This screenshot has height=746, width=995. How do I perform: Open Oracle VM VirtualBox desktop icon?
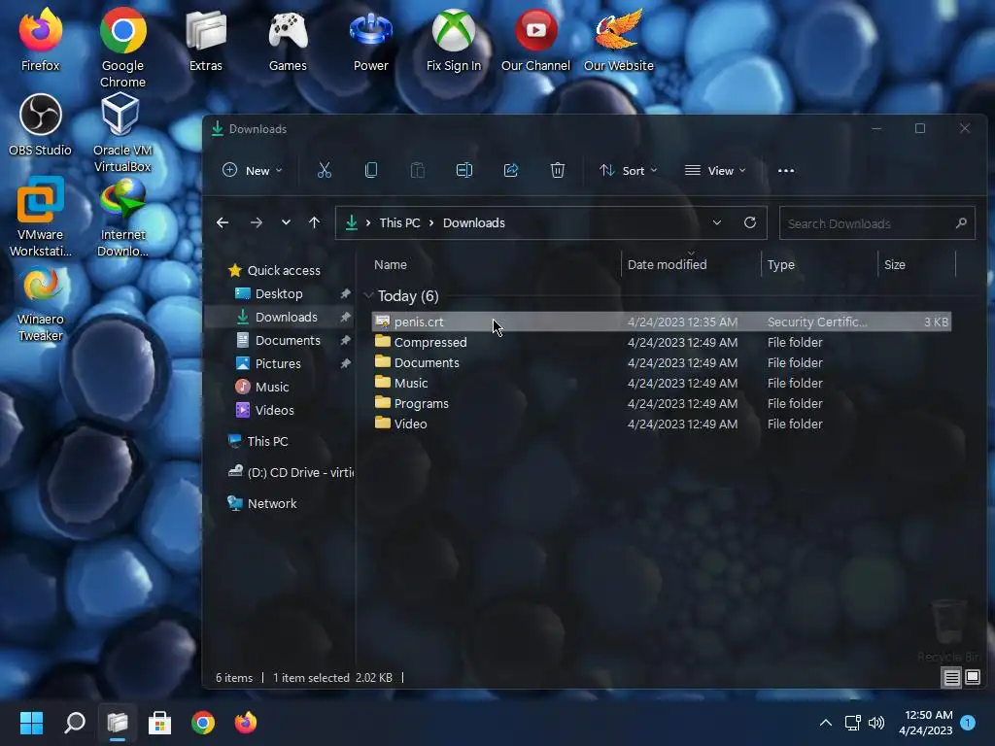(x=122, y=132)
